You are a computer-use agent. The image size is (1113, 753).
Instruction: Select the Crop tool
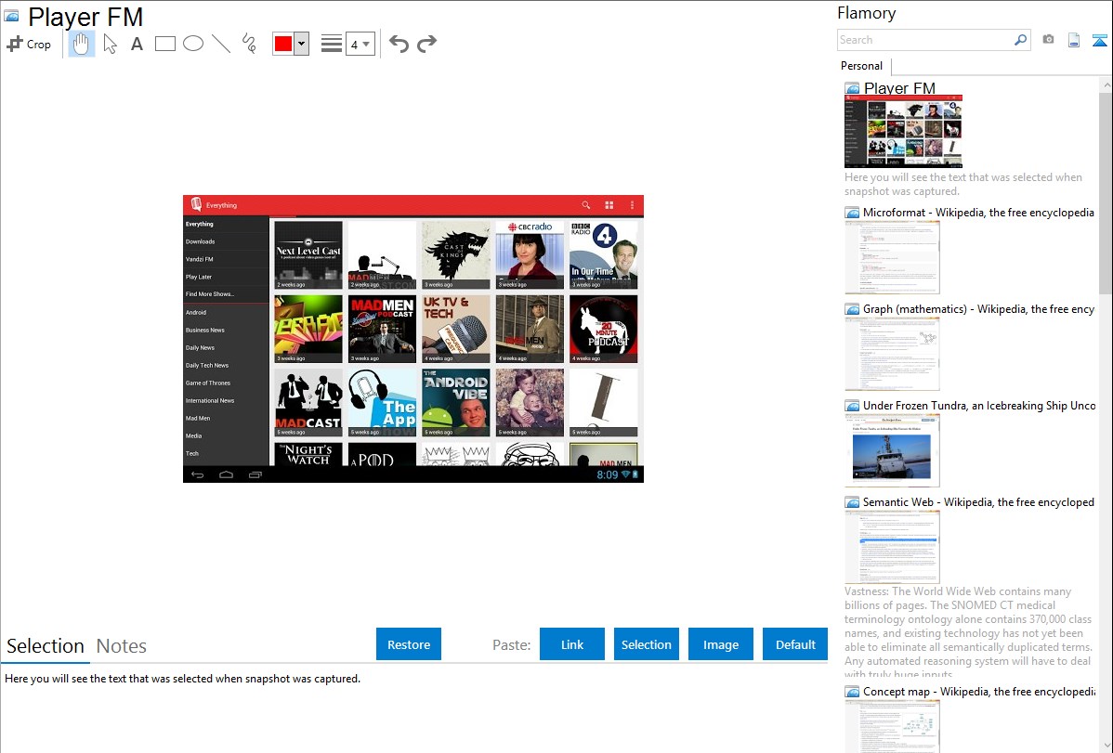pyautogui.click(x=29, y=44)
